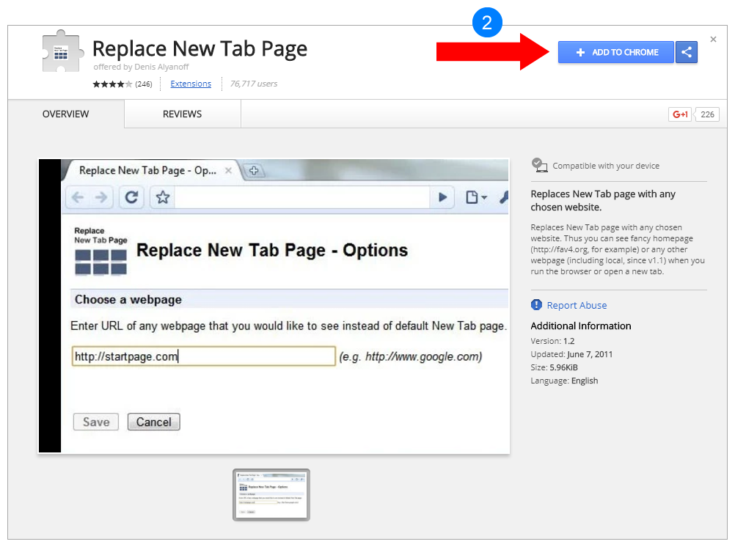Image resolution: width=735 pixels, height=547 pixels.
Task: Click the back arrow in screenshot browser
Action: click(78, 197)
